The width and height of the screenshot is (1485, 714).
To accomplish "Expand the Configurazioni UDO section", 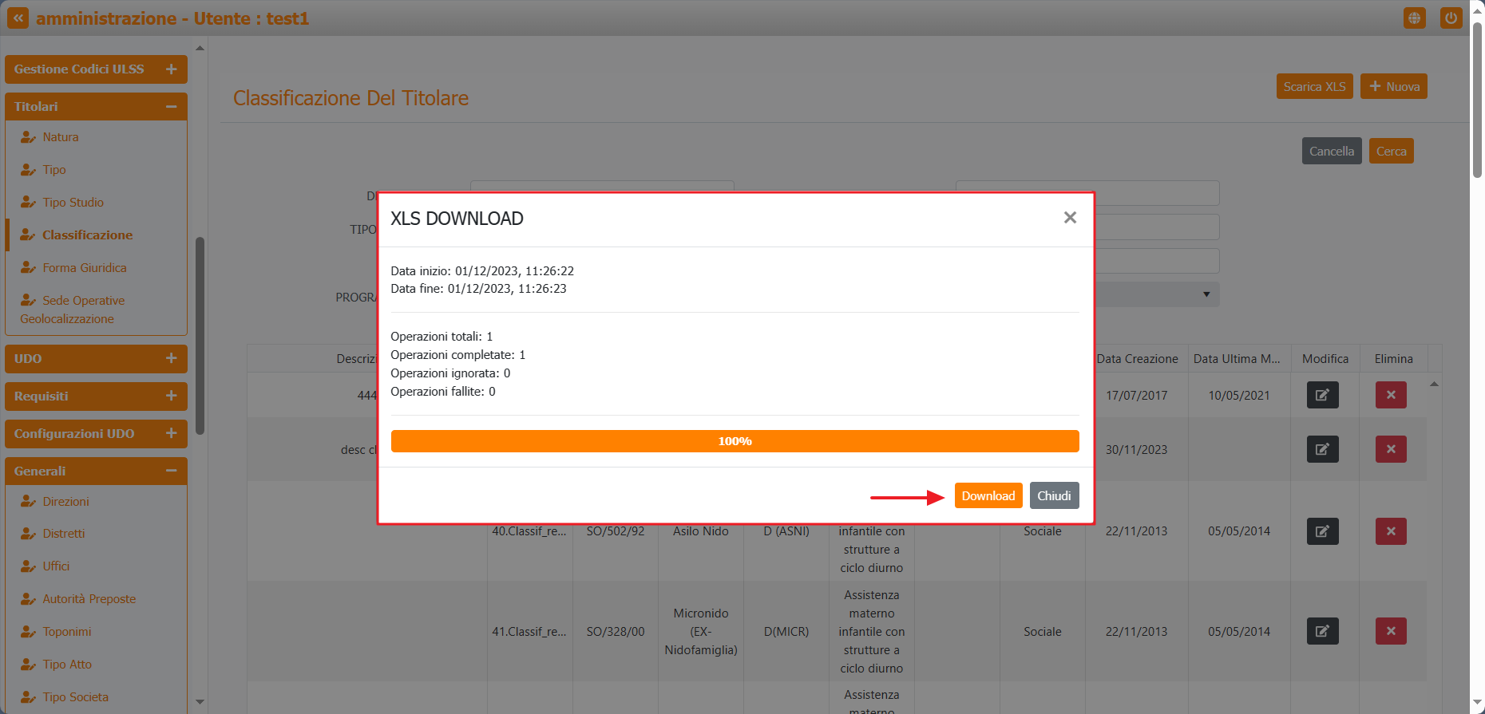I will [171, 434].
